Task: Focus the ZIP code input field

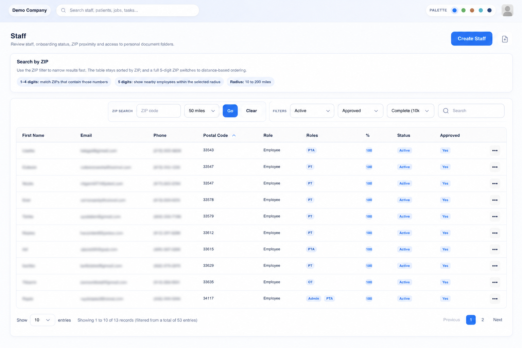Action: (x=158, y=111)
